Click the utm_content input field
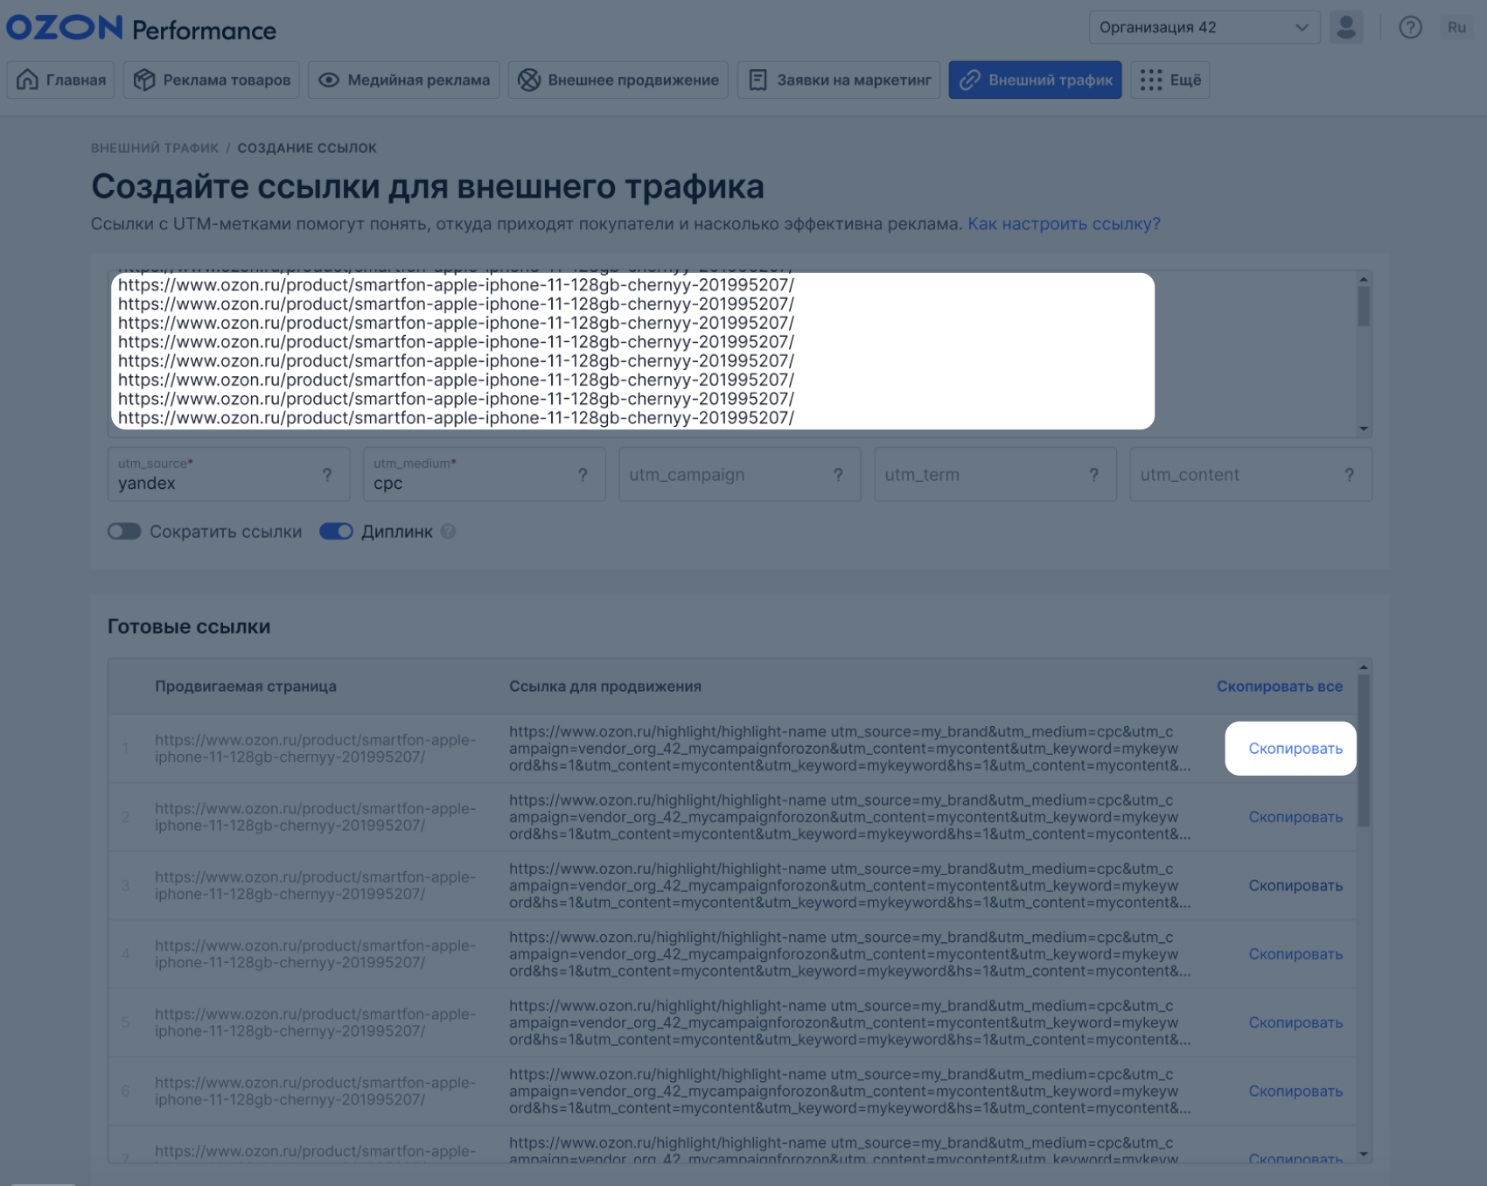 (x=1250, y=474)
